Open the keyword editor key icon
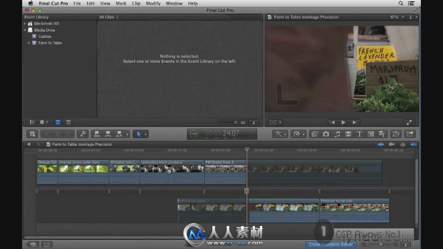Screen dimensions: 443x249 pos(83,134)
